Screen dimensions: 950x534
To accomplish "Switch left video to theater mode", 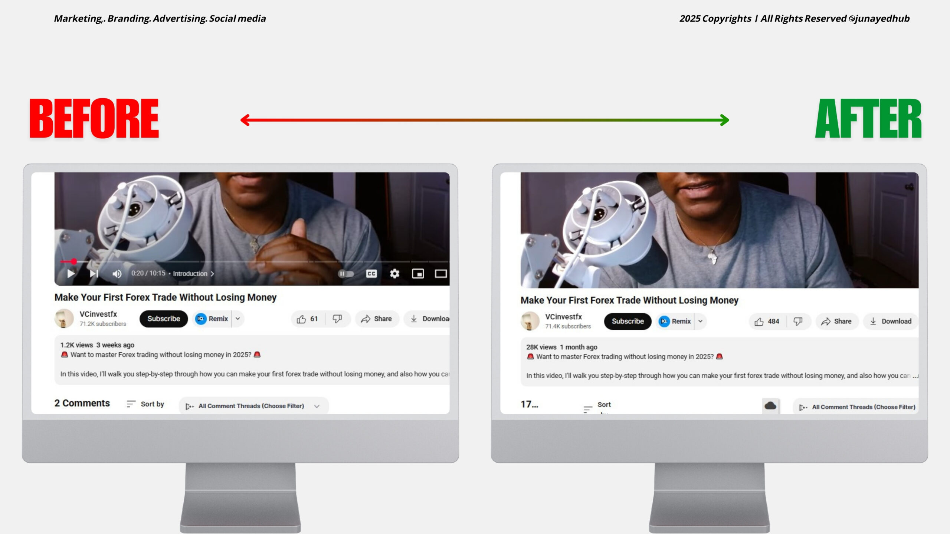I will tap(440, 274).
